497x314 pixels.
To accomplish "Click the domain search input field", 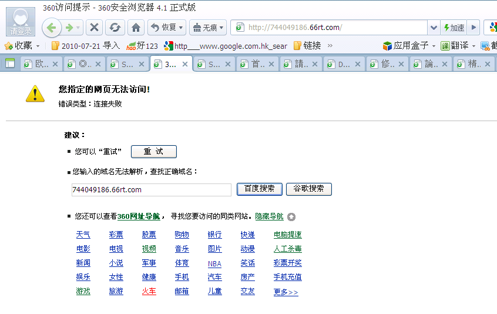I will coord(152,190).
